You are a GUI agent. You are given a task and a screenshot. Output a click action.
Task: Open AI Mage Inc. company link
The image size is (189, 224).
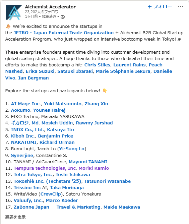click(26, 104)
